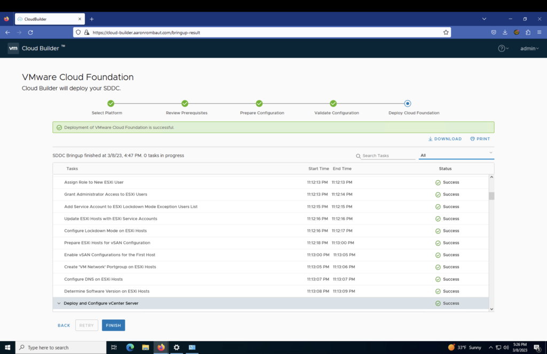Reload the Cloud Builder page
Viewport: 547px width, 354px height.
30,32
